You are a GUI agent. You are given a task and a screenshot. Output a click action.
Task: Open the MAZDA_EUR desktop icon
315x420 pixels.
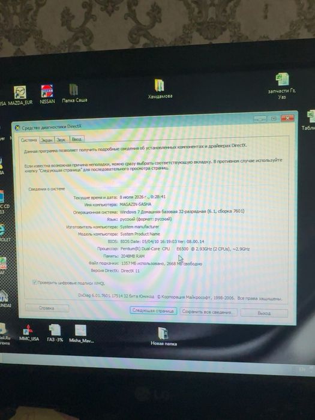tap(20, 95)
